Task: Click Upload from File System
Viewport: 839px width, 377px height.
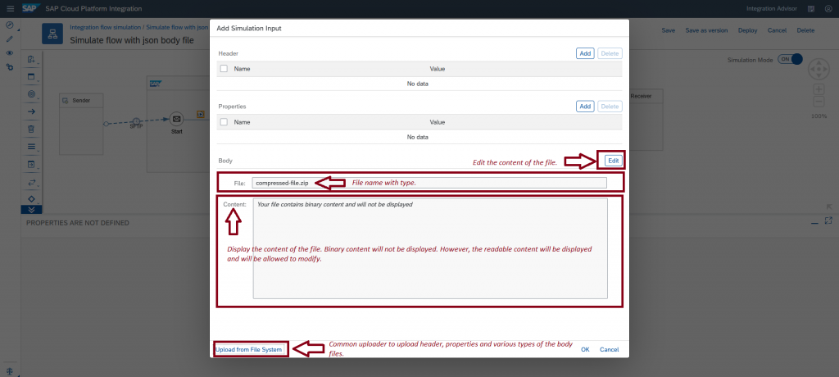Action: (249, 350)
